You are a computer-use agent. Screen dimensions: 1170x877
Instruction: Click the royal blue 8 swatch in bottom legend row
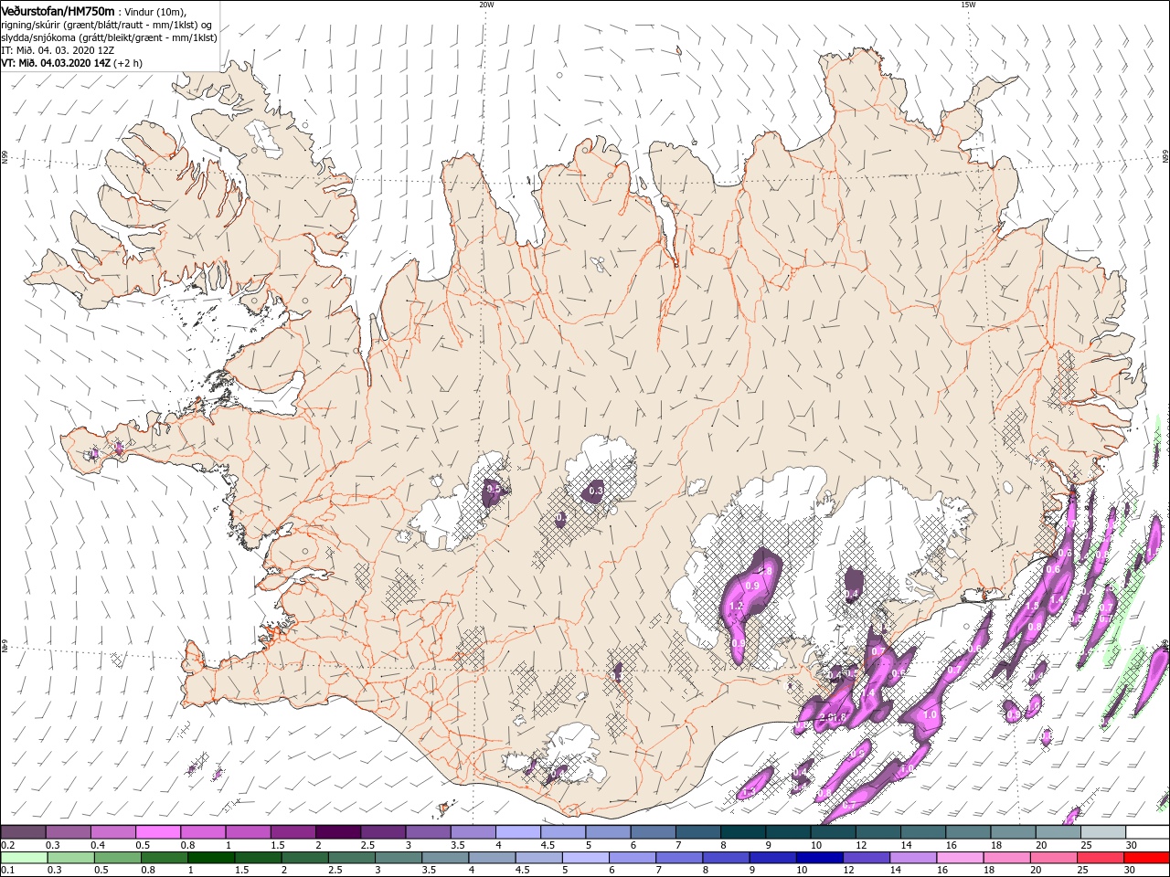pos(725,858)
